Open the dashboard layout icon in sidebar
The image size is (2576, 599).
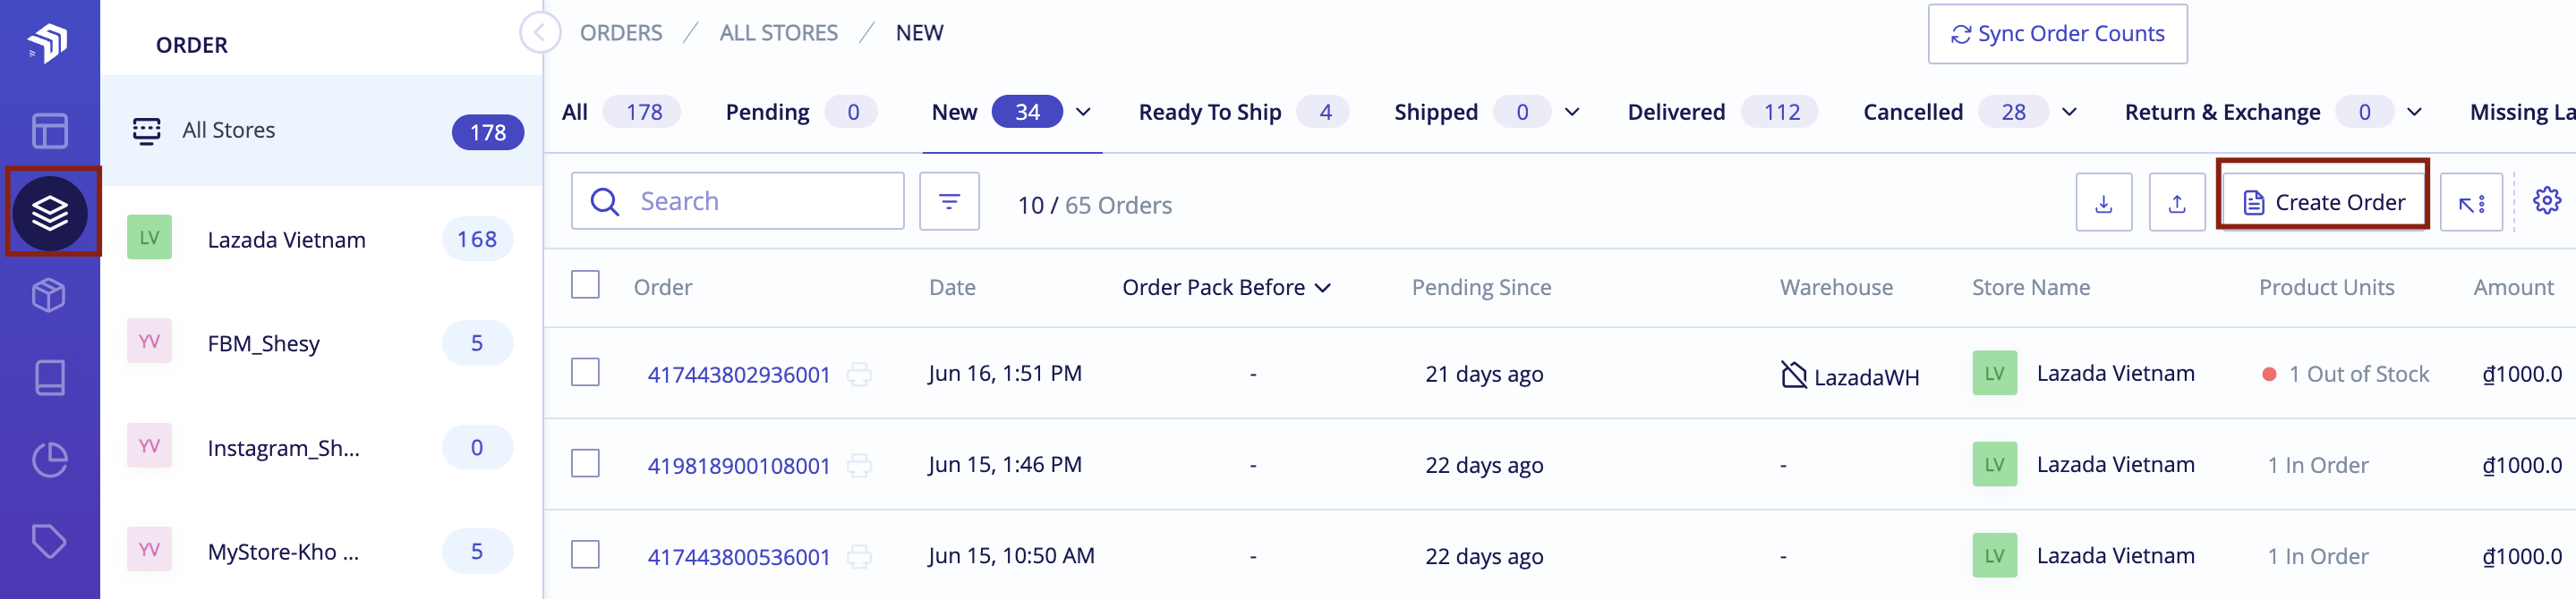click(49, 131)
